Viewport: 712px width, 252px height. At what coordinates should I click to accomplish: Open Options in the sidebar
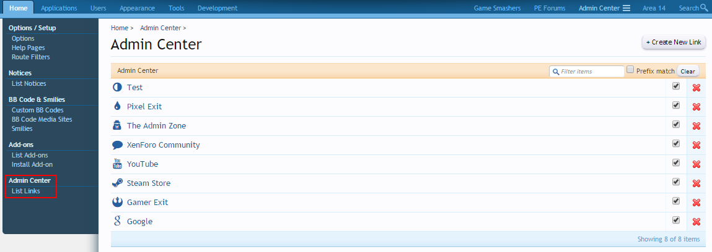click(x=23, y=38)
